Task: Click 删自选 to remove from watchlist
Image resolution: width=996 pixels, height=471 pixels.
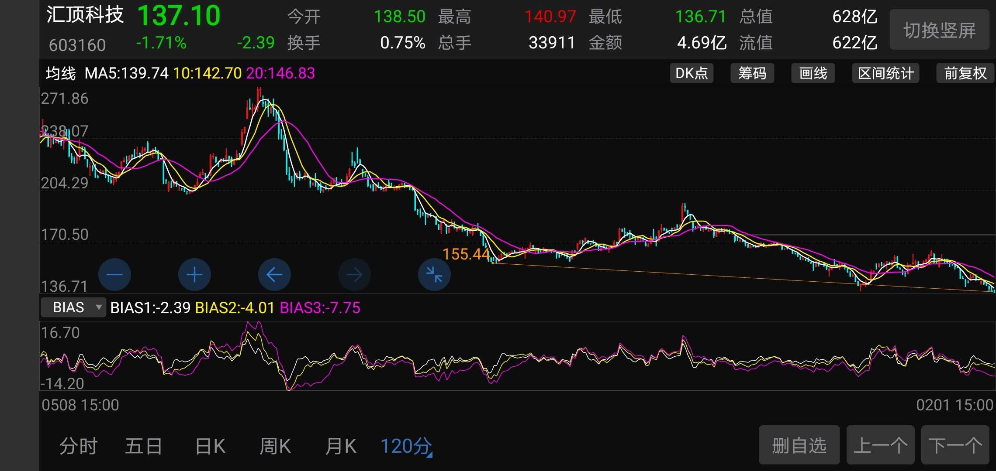Action: point(799,445)
